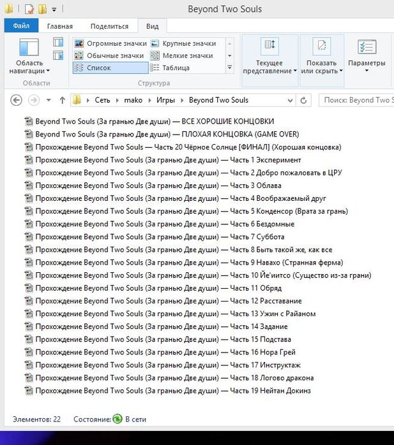
Task: Select the Вид ribbon tab
Action: pyautogui.click(x=153, y=26)
